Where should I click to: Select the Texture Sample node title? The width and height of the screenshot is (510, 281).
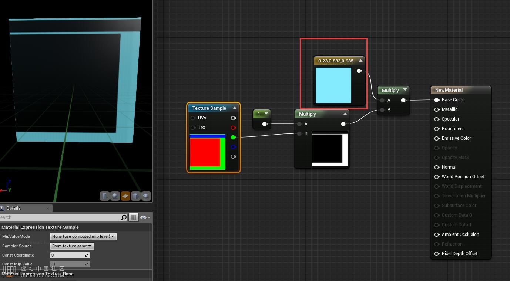pos(209,108)
